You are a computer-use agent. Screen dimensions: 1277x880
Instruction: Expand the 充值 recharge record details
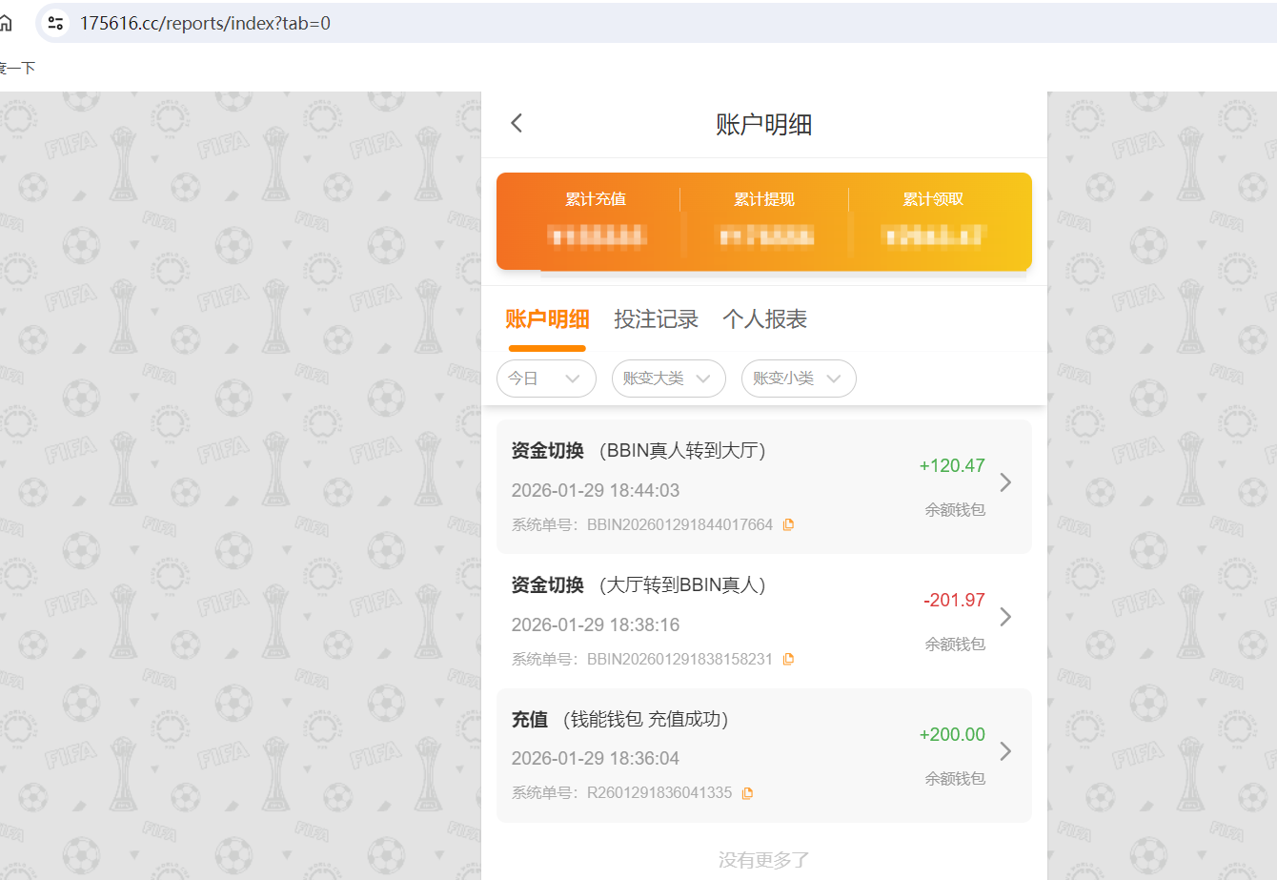1005,751
